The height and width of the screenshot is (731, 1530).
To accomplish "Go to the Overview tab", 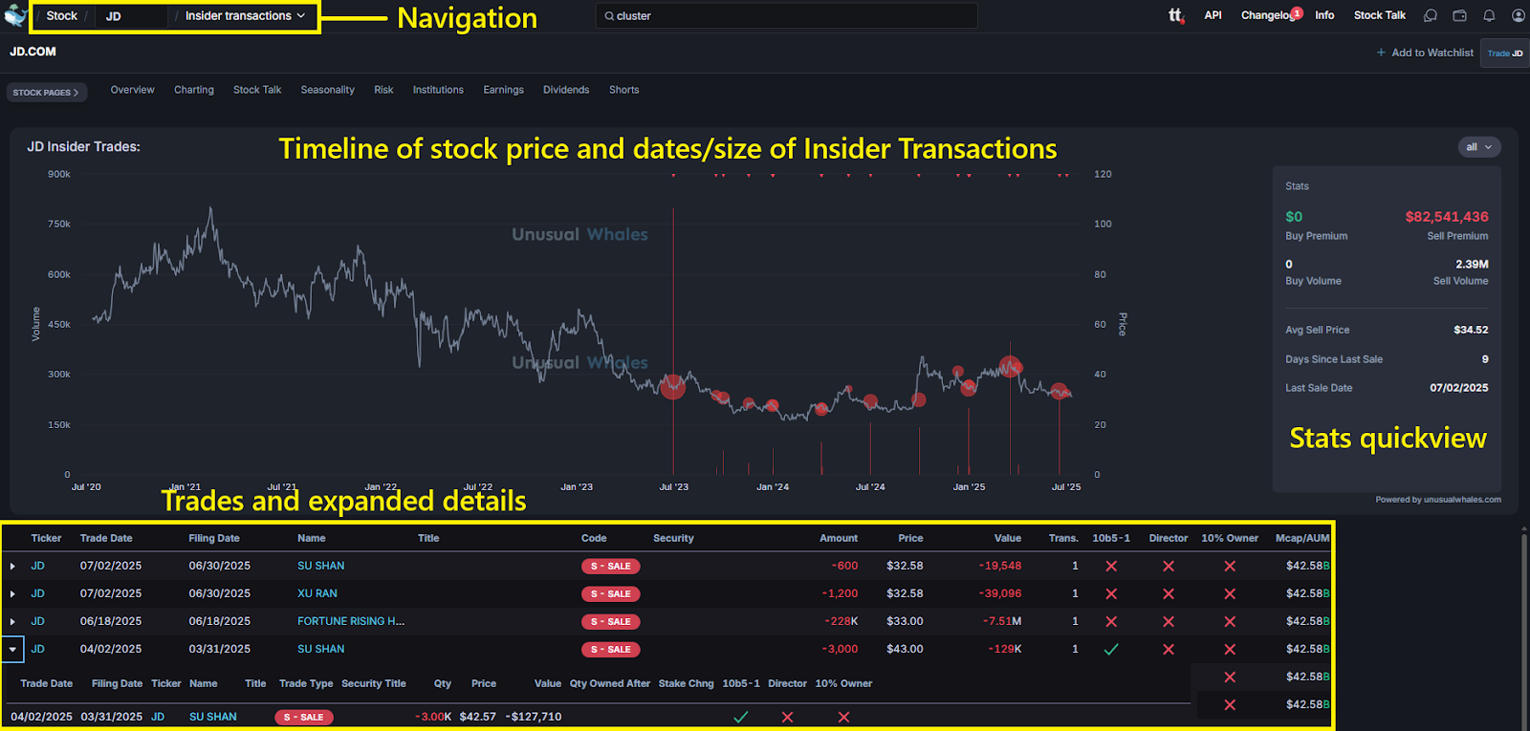I will point(132,90).
